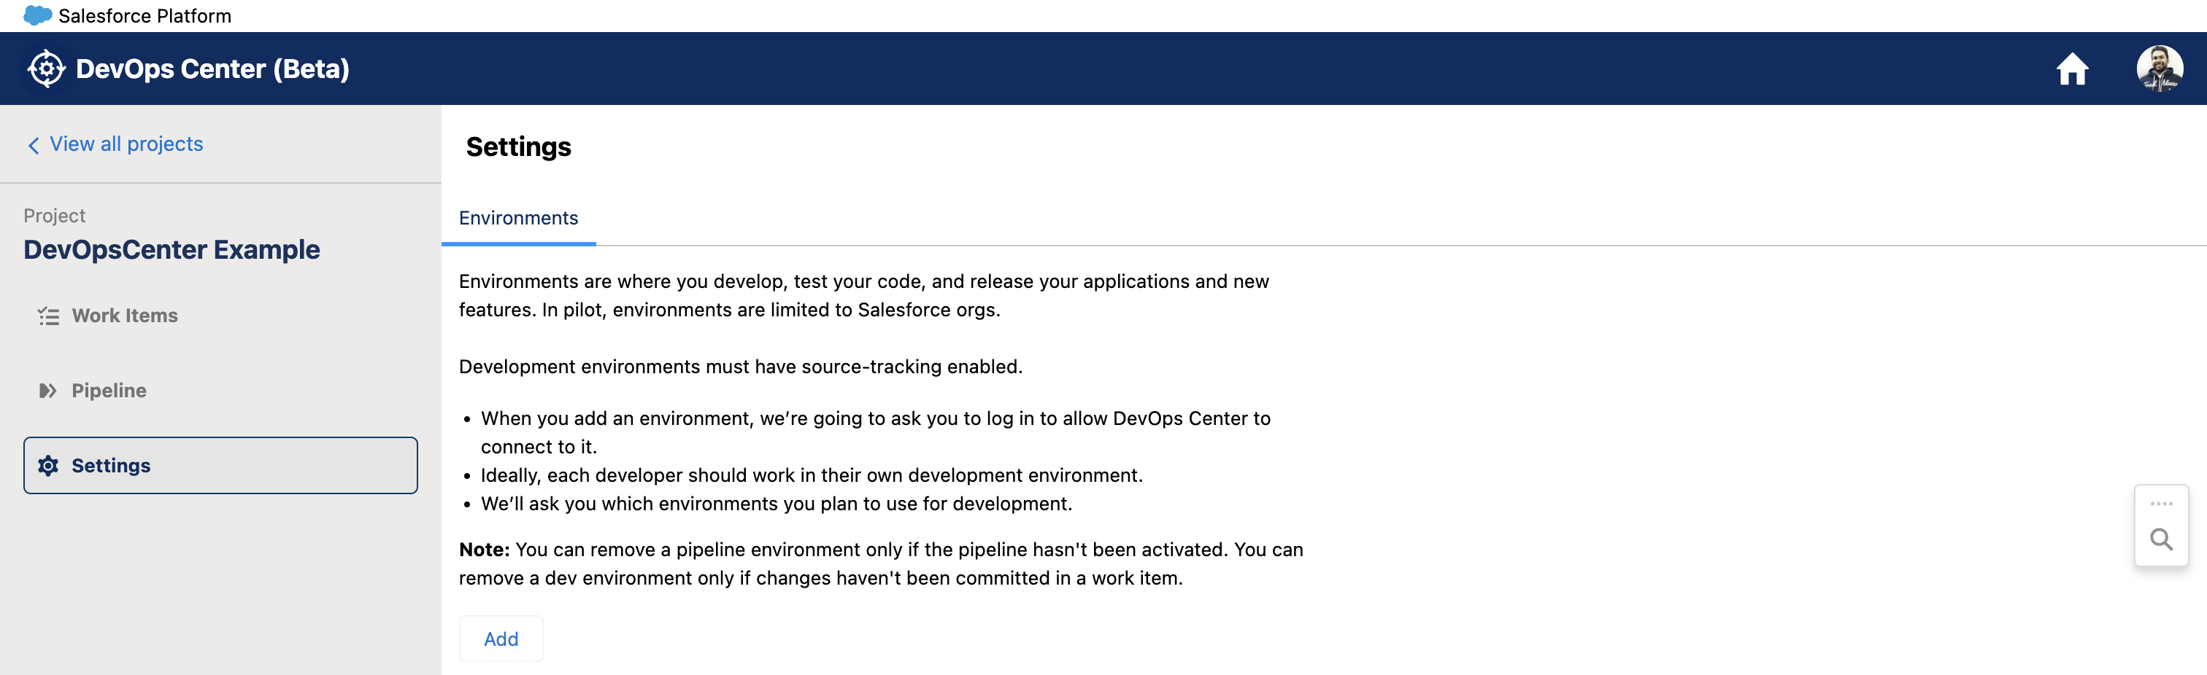Switch to the Environments tab
This screenshot has height=675, width=2207.
click(517, 218)
